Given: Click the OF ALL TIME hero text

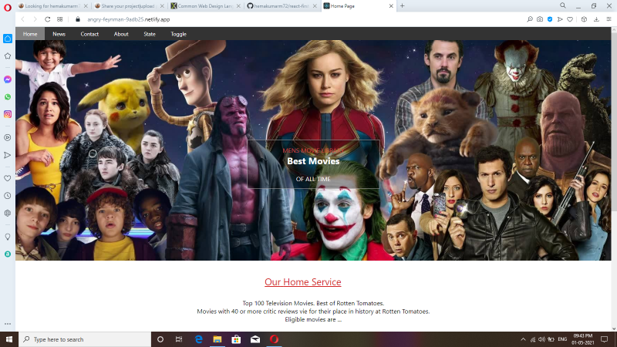Looking at the screenshot, I should (313, 179).
